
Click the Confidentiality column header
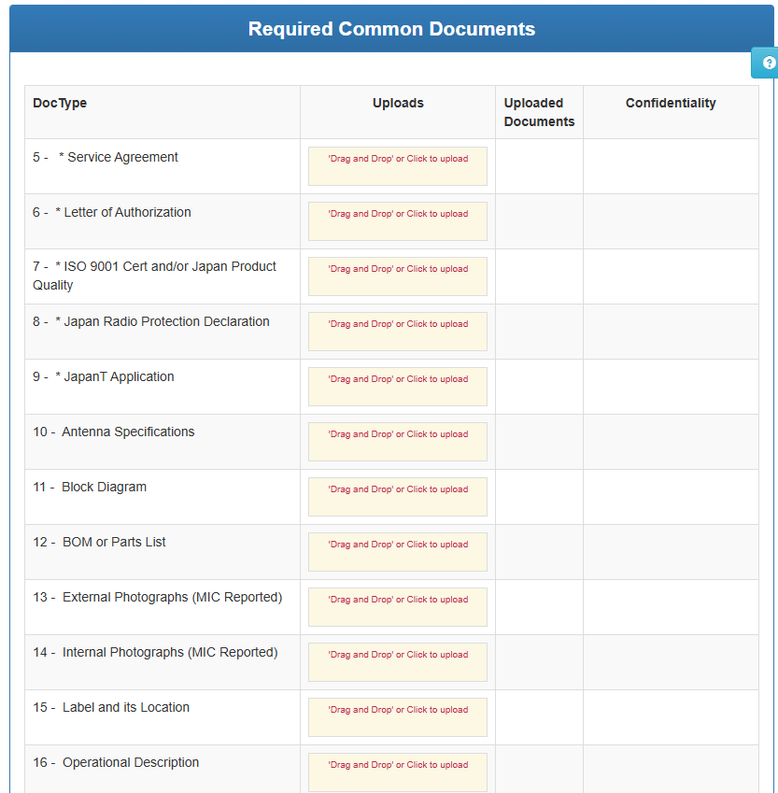coord(671,103)
